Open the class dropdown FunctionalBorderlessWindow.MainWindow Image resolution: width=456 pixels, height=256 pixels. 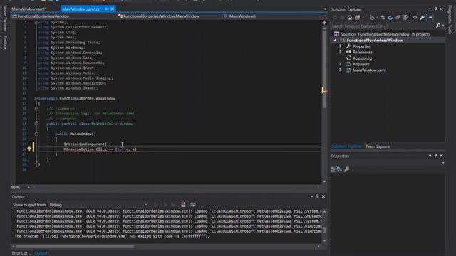tap(169, 16)
